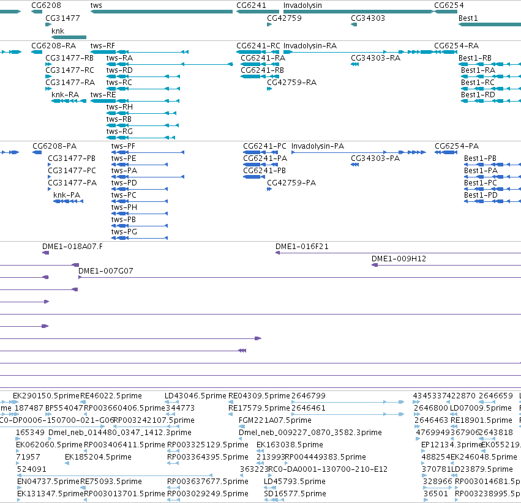Viewport: 521px width, 503px height.
Task: Click transcript tws-RH
Action: [141, 113]
